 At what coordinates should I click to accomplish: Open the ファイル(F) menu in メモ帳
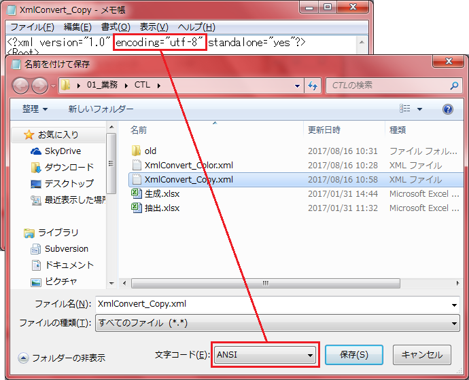pyautogui.click(x=33, y=27)
